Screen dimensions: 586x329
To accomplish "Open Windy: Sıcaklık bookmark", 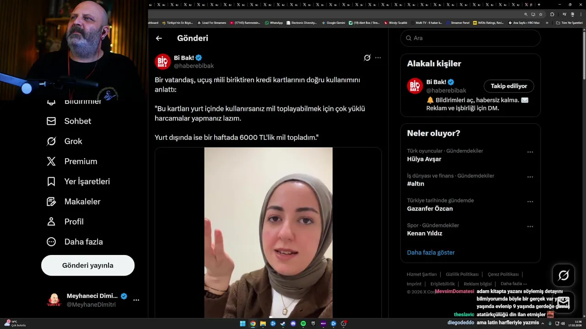I will [396, 22].
